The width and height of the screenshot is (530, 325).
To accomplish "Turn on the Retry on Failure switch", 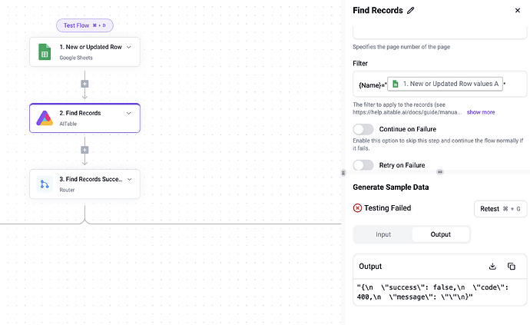I will pos(363,165).
